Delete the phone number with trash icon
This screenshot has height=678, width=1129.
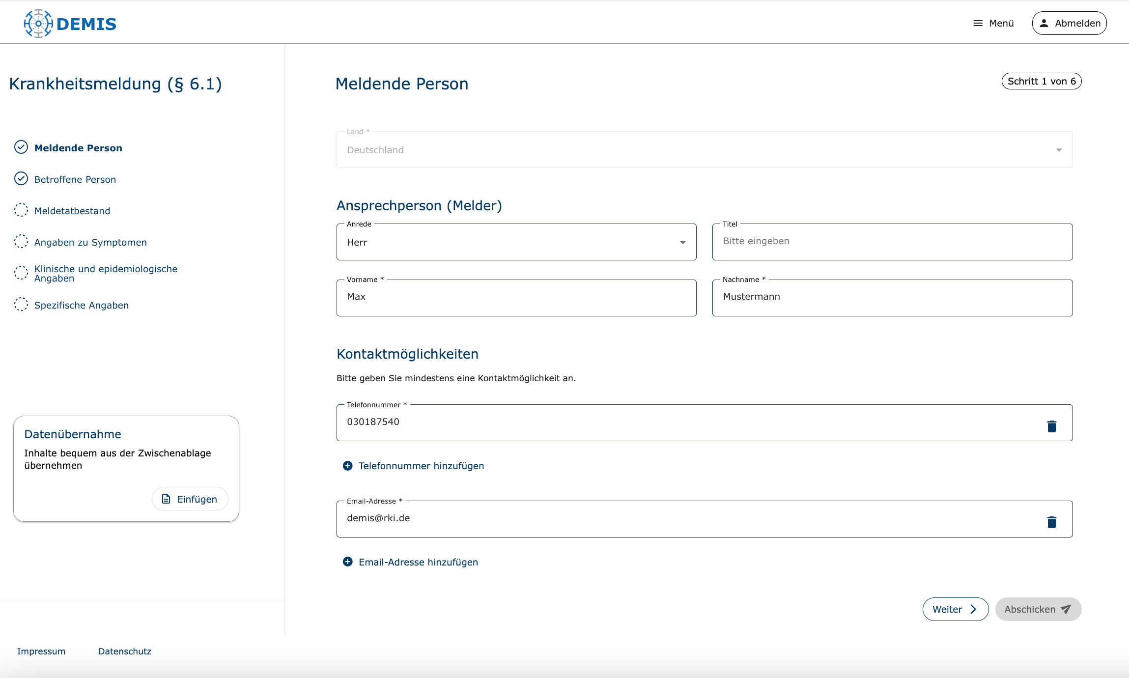(1051, 426)
